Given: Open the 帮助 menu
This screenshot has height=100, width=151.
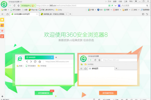Looking at the screenshot, I should pyautogui.click(x=131, y=1).
